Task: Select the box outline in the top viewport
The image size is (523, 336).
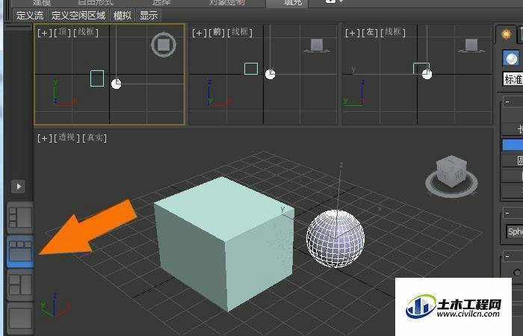Action: pos(97,78)
